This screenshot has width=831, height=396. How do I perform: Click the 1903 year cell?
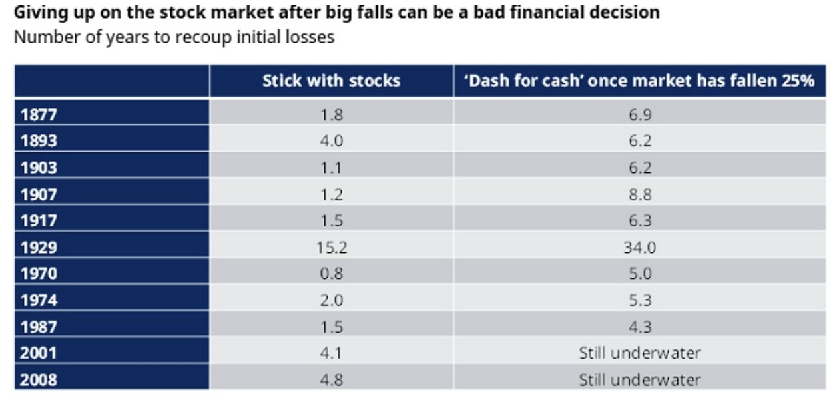(x=39, y=168)
